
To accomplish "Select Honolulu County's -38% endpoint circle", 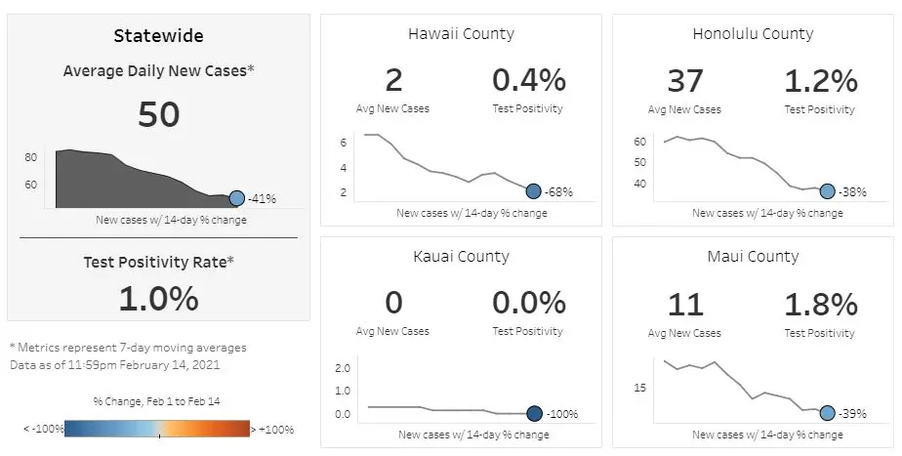I will (827, 191).
